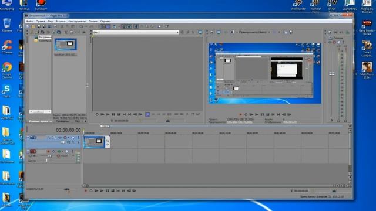The image size is (376, 211).
Task: Click Import media icon in project media toolbar
Action: 37,32
